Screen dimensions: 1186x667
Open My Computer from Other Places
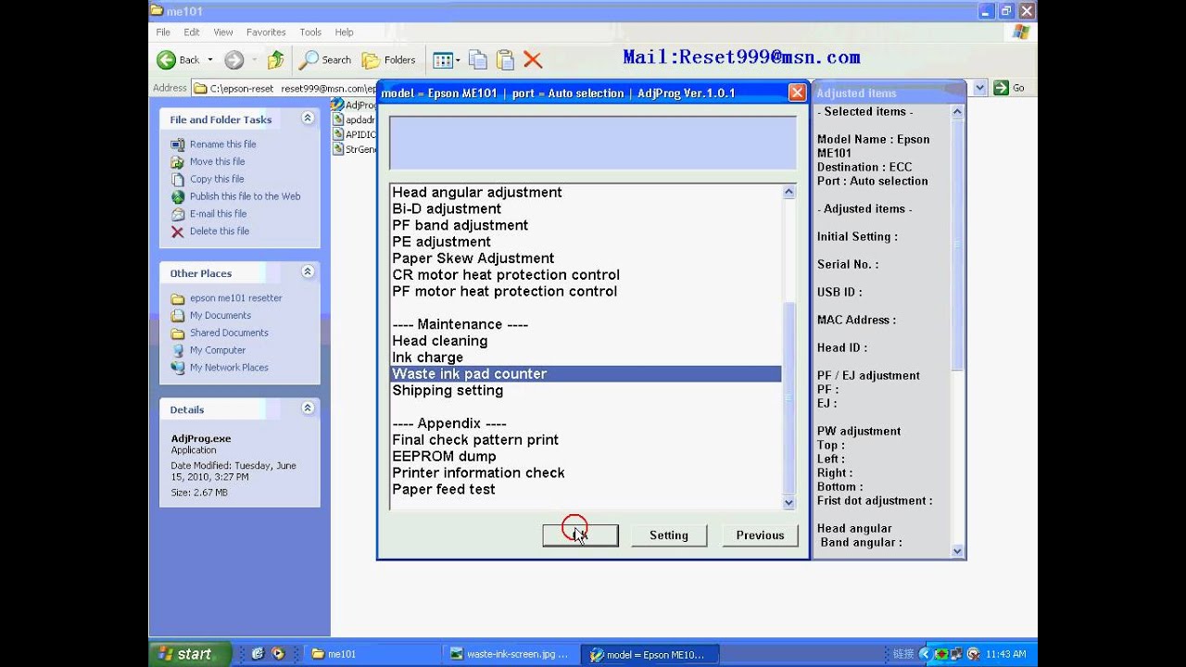pos(217,351)
